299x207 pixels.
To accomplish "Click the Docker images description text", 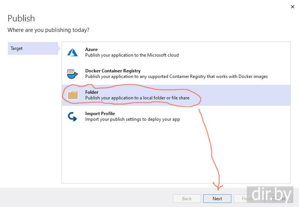I will [x=177, y=76].
